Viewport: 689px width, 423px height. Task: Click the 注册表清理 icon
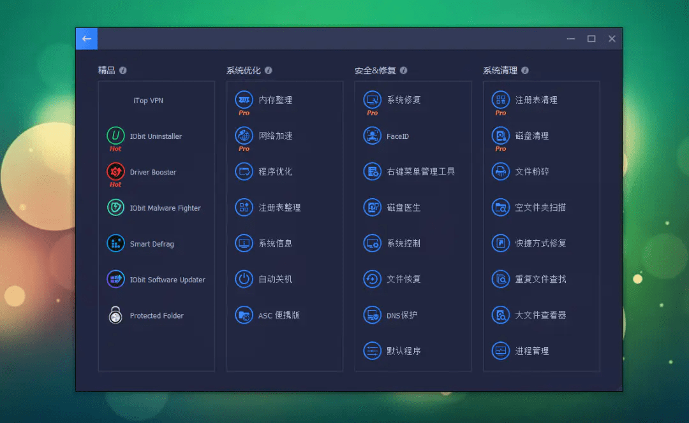point(501,99)
